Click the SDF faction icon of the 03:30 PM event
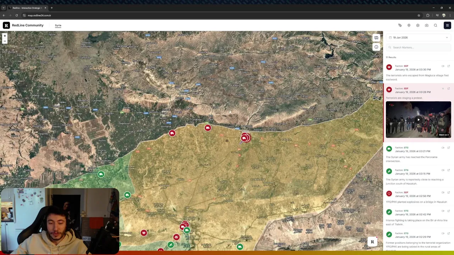Image resolution: width=454 pixels, height=255 pixels. (389, 67)
